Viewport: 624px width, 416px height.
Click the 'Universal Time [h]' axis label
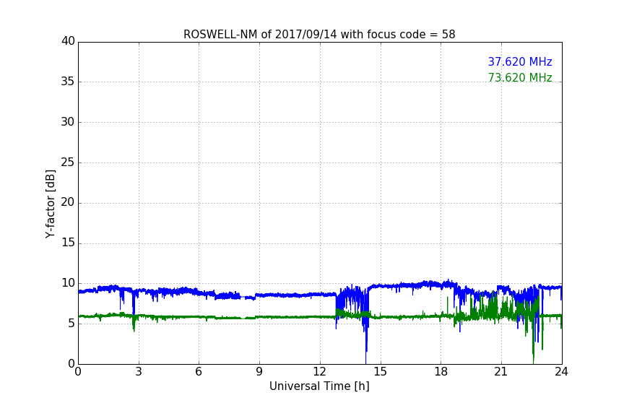(x=319, y=386)
